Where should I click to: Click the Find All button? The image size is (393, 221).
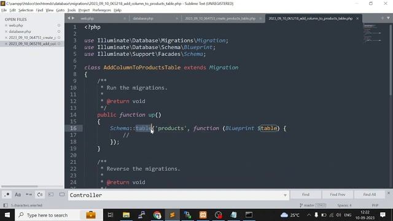(369, 195)
